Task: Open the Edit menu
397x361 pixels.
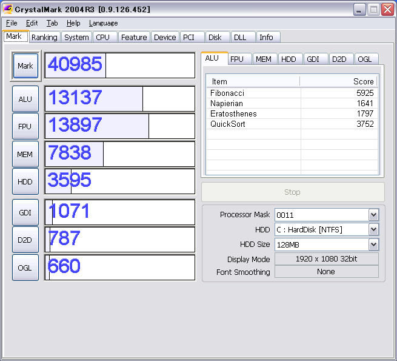Action: (32, 23)
